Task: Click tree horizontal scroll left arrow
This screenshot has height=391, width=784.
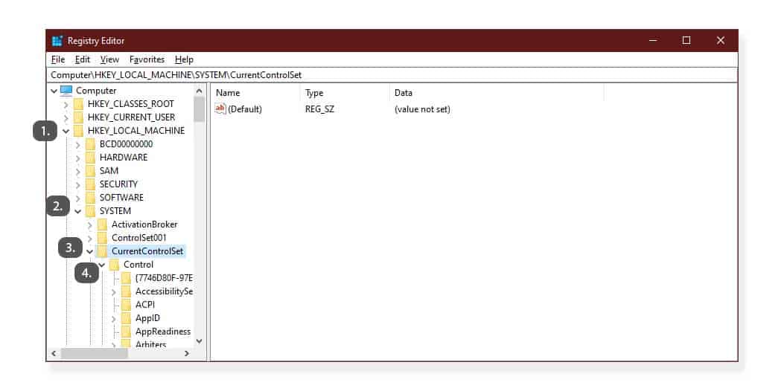Action: [x=54, y=354]
